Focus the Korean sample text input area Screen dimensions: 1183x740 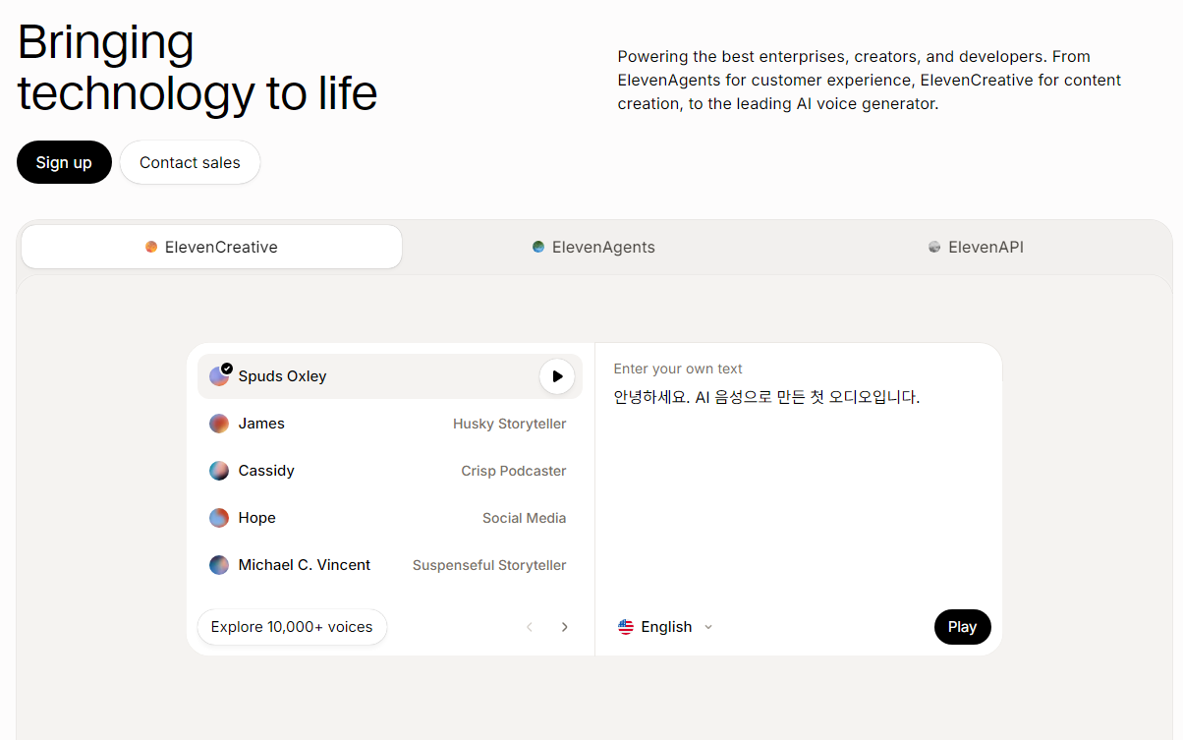pyautogui.click(x=798, y=491)
